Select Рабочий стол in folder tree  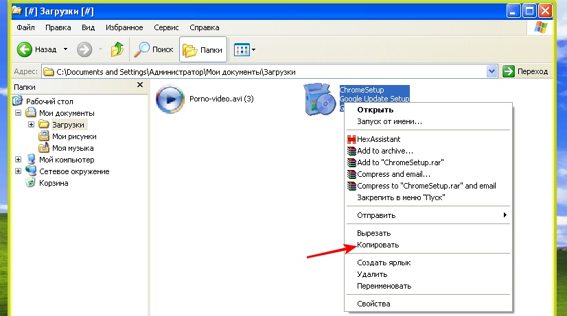pos(49,101)
